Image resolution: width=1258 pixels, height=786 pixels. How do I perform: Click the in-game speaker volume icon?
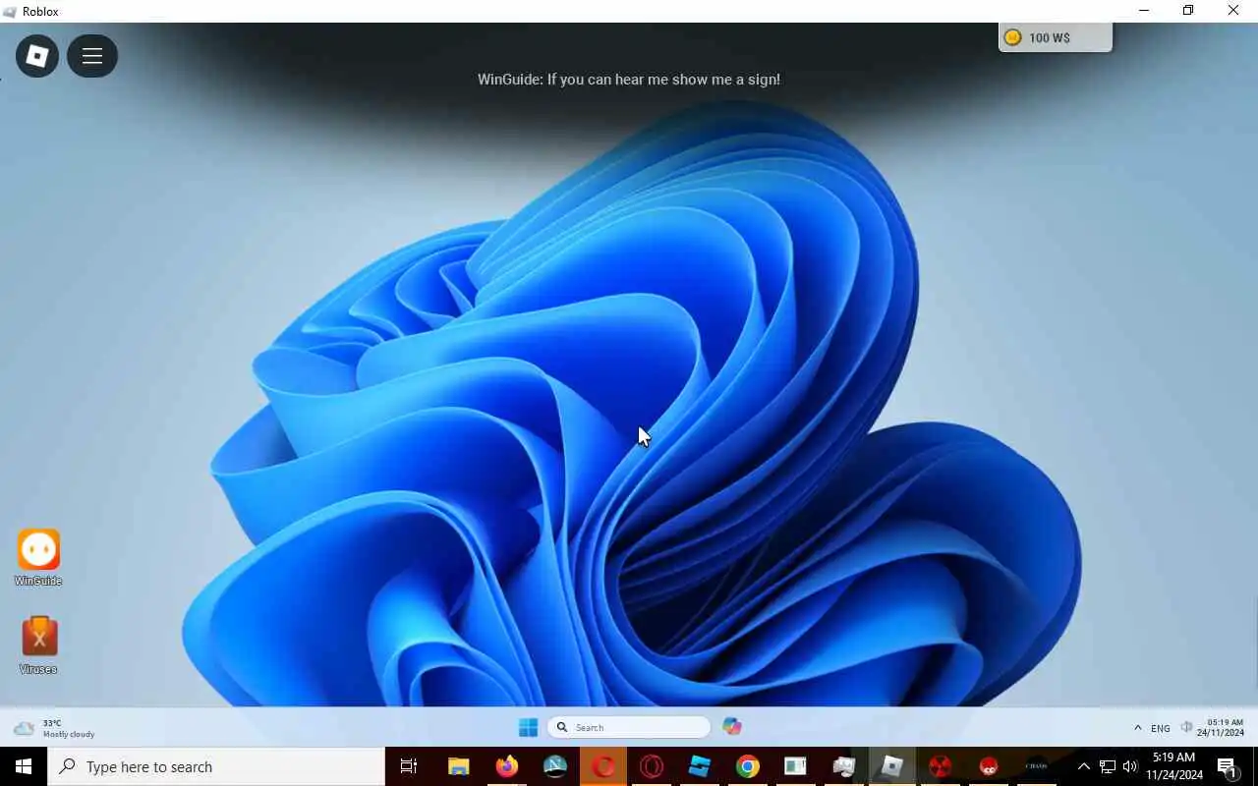click(x=1186, y=728)
